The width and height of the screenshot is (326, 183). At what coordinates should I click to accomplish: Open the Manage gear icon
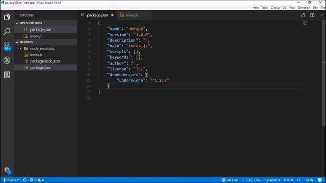[7, 170]
